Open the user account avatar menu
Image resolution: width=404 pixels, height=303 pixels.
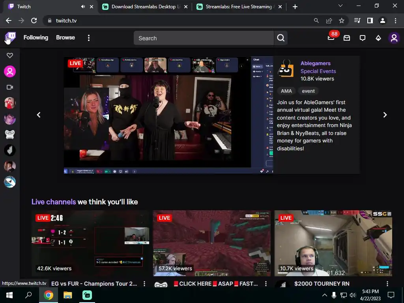[x=394, y=38]
